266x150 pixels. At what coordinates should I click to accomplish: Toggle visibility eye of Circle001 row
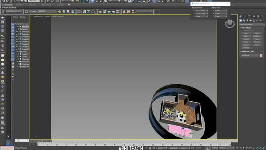point(18,29)
